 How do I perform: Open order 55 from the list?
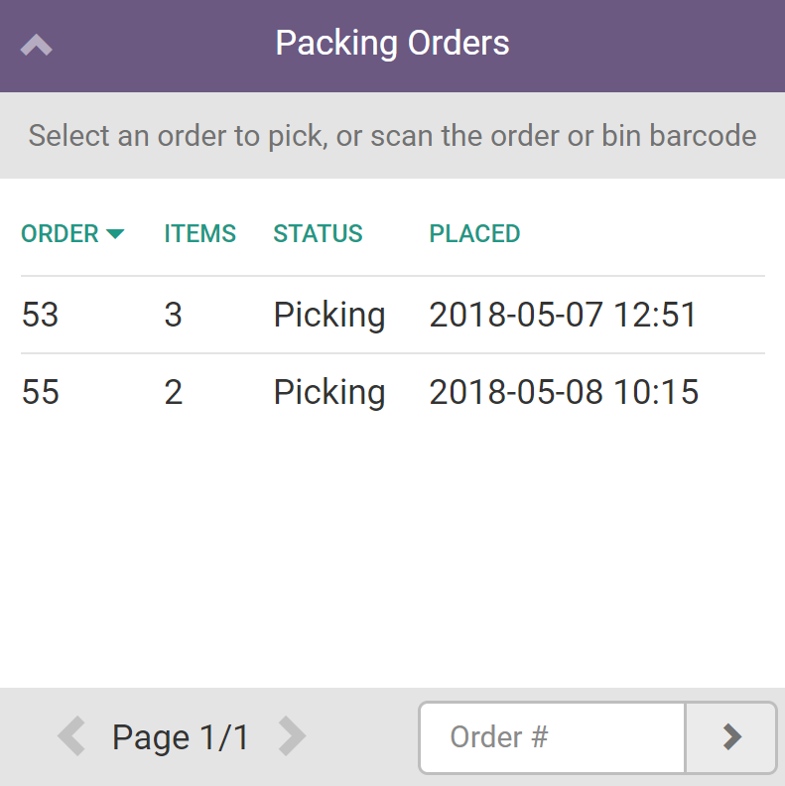40,392
